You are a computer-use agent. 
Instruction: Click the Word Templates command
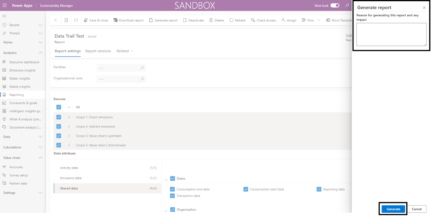pyautogui.click(x=339, y=20)
